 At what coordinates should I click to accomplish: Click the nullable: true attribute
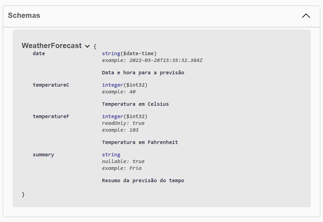pyautogui.click(x=123, y=161)
